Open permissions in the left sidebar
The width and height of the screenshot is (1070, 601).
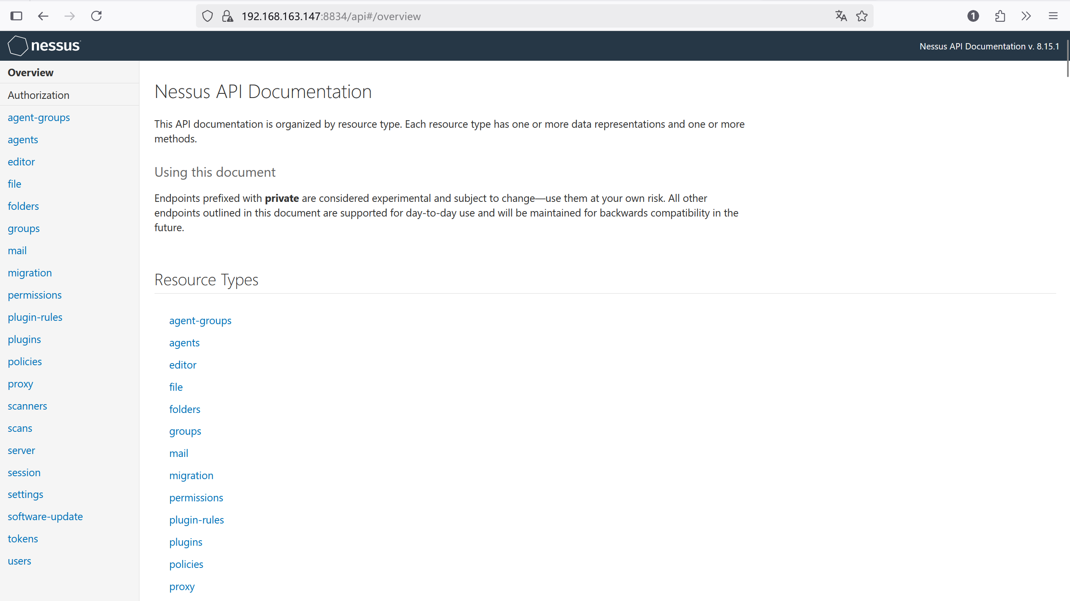coord(35,295)
